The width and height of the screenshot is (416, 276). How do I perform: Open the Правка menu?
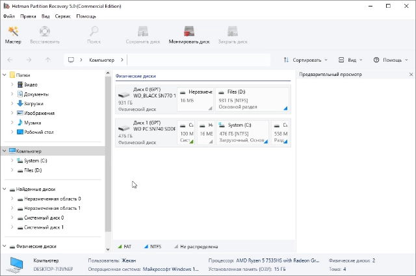[28, 16]
